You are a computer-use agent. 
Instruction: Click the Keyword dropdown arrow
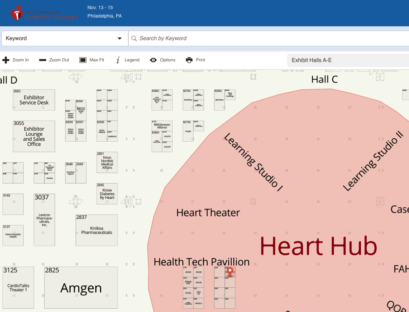coord(120,38)
